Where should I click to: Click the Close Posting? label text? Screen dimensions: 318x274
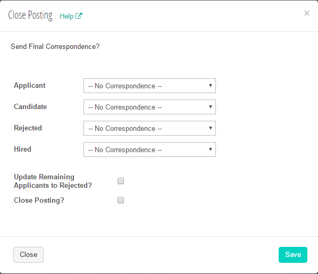(x=39, y=201)
